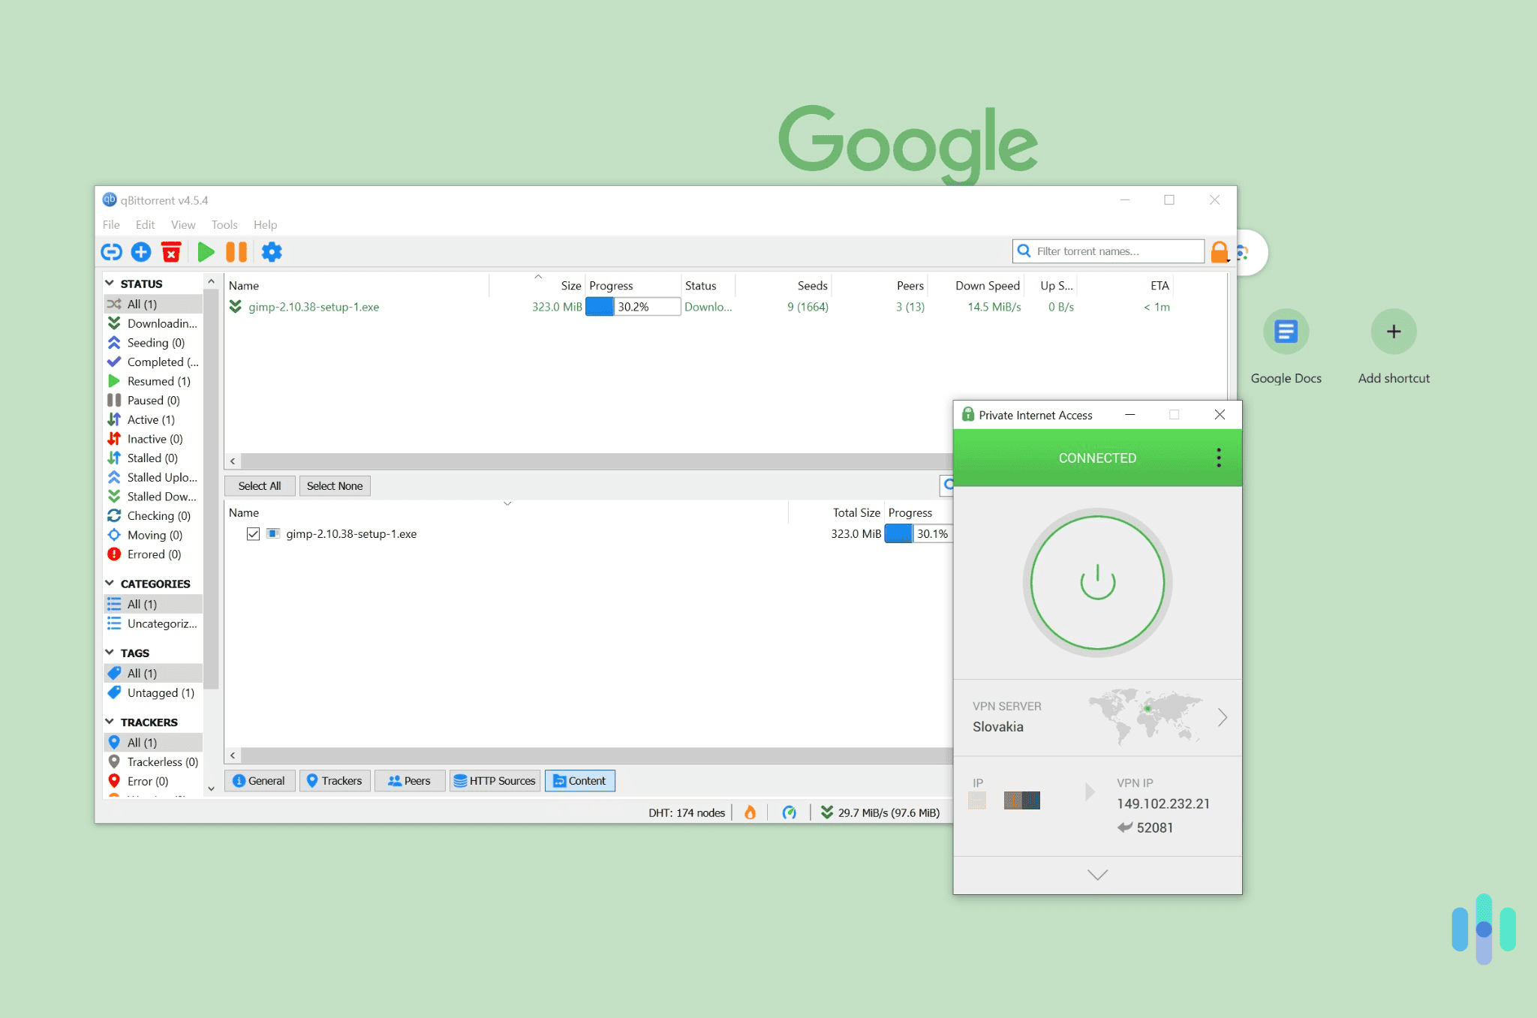The image size is (1537, 1018).
Task: Resume the torrent (green play icon)
Action: pos(206,251)
